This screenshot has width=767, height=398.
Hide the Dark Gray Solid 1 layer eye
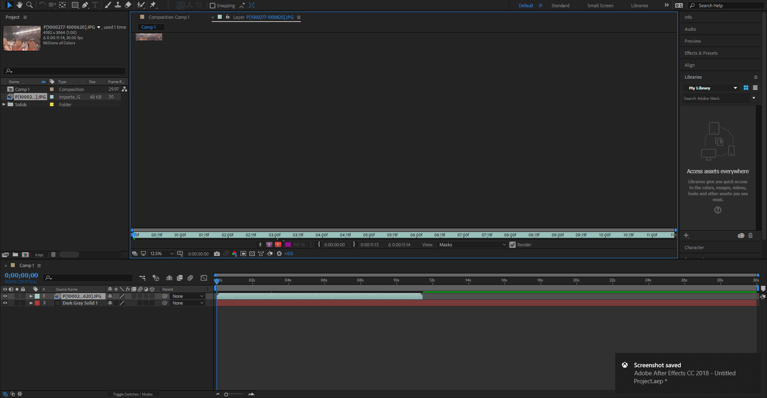click(5, 303)
